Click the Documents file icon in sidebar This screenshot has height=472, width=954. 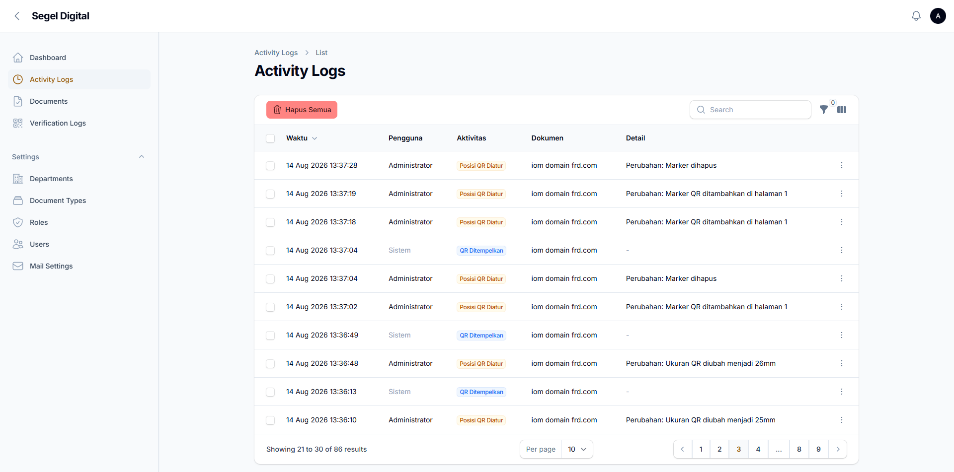18,101
